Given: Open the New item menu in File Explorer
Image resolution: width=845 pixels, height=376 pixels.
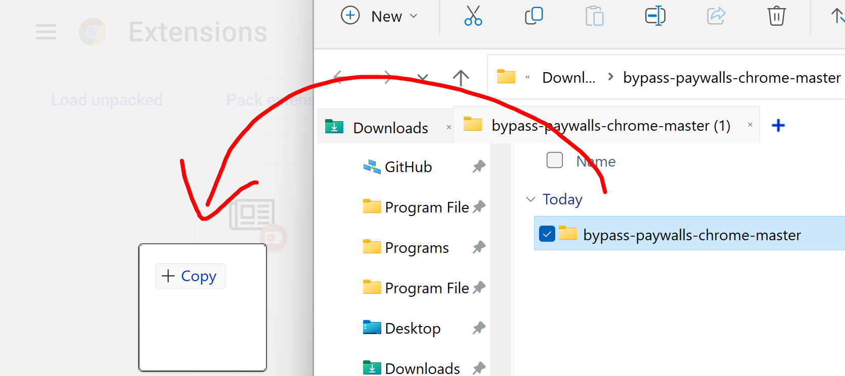Looking at the screenshot, I should [x=379, y=16].
